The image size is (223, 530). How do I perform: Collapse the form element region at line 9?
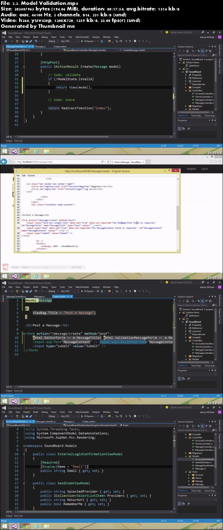(x=24, y=334)
